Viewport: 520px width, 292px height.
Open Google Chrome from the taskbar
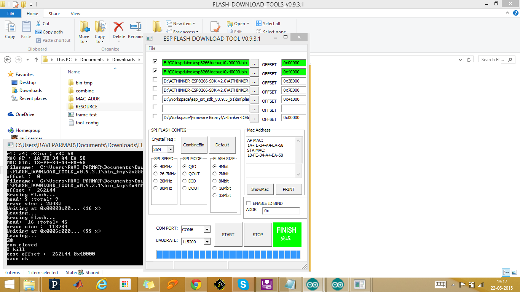pyautogui.click(x=196, y=284)
